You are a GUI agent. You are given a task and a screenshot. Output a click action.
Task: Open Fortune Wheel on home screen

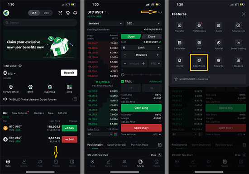point(11,89)
